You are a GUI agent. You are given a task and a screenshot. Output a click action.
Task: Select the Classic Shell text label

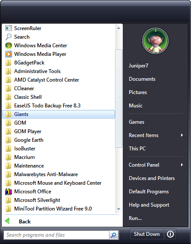pos(28,97)
